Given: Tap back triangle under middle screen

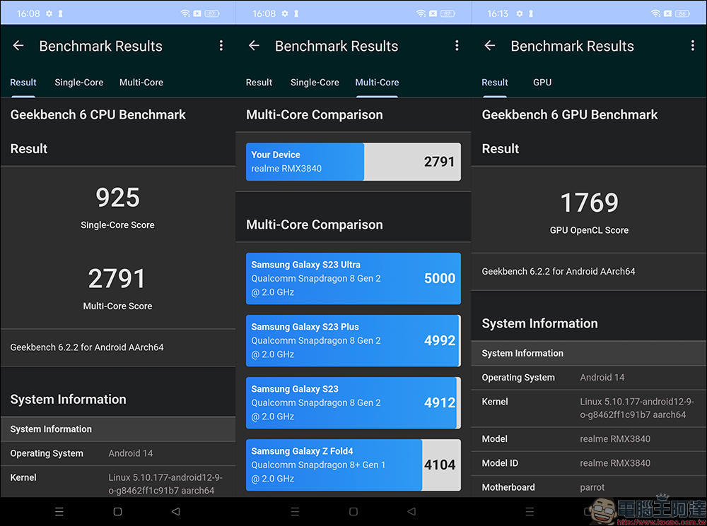Looking at the screenshot, I should click(x=411, y=512).
